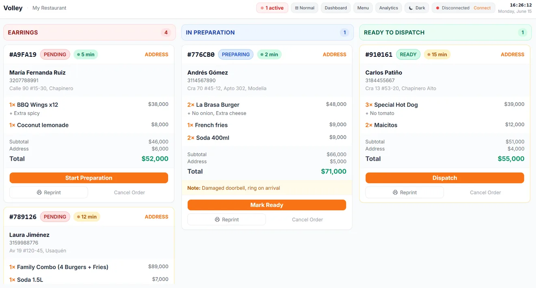Click the 15 min timer badge on #910161
Screen dimensions: 536x288
point(437,54)
